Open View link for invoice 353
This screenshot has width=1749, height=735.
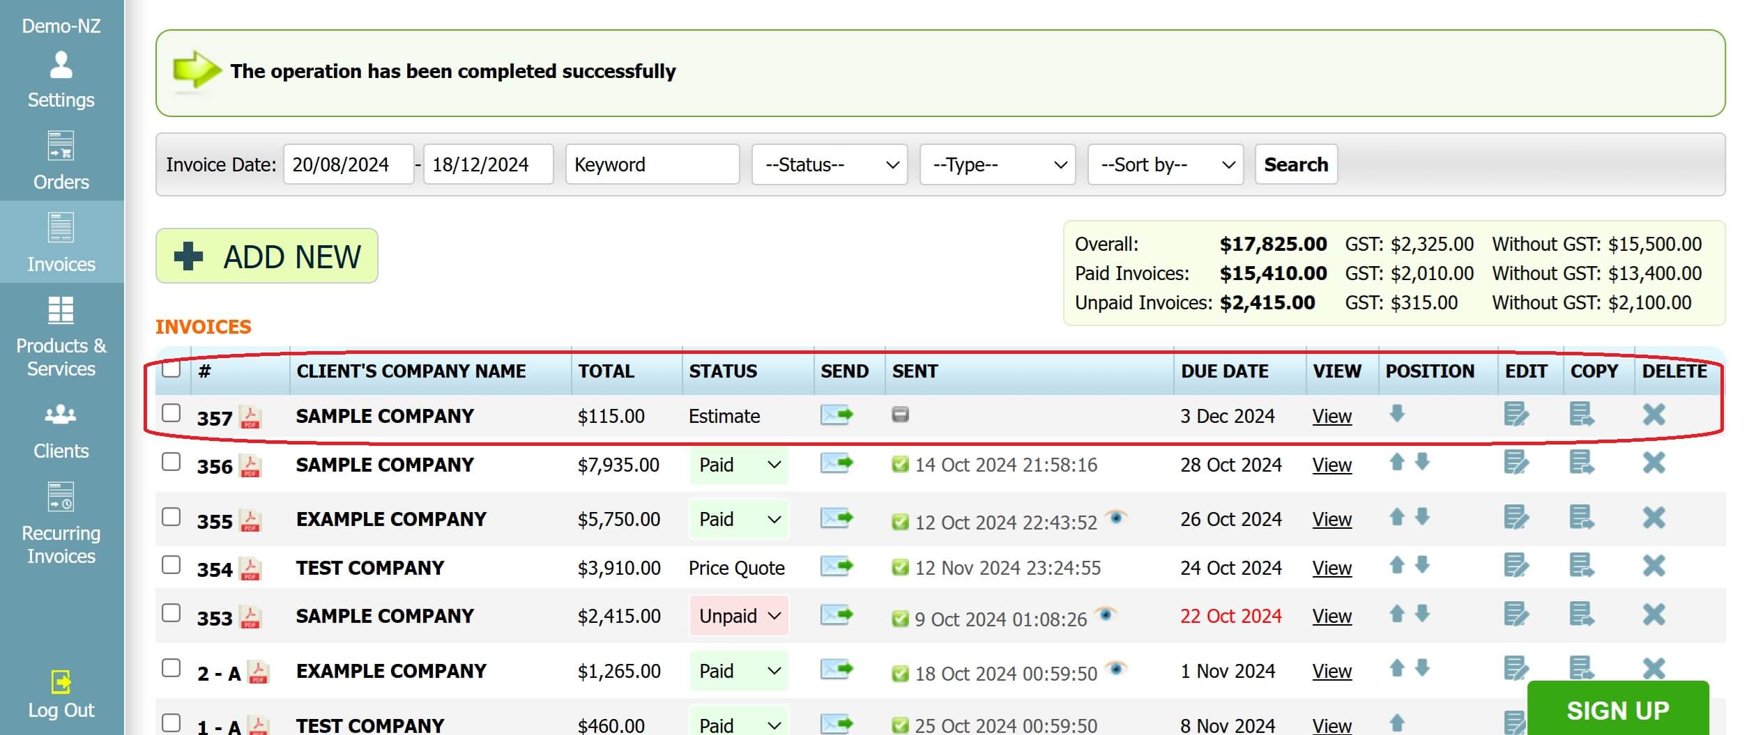pyautogui.click(x=1331, y=617)
